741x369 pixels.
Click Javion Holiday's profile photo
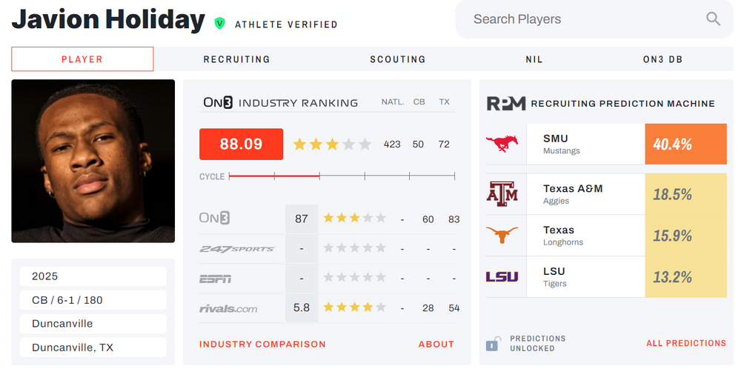click(x=93, y=161)
